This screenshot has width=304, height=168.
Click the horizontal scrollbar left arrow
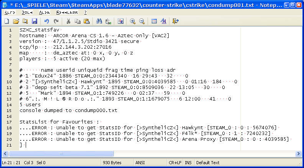[5, 154]
